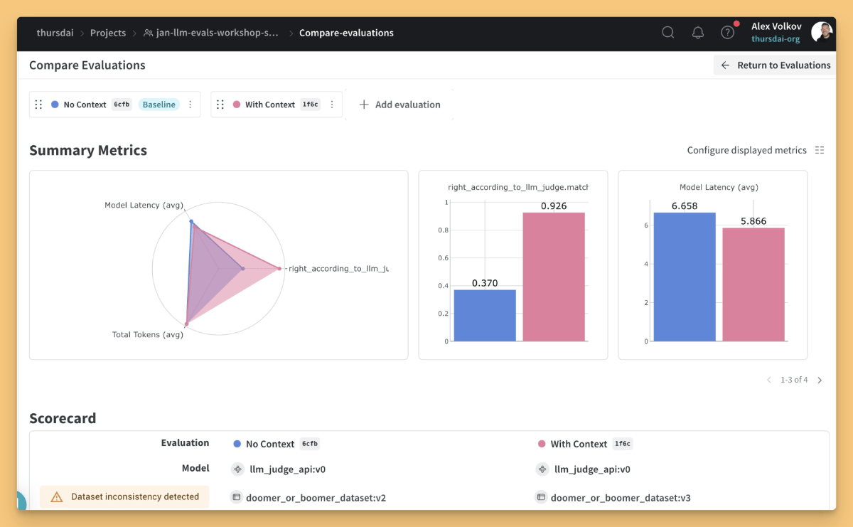
Task: Open the help question mark icon
Action: click(727, 33)
